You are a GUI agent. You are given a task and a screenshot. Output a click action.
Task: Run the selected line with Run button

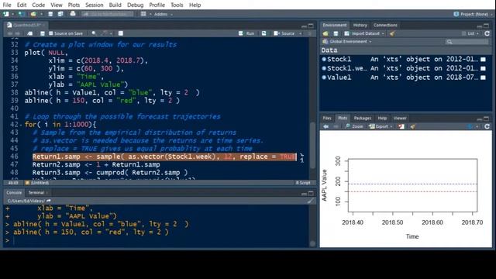[246, 33]
